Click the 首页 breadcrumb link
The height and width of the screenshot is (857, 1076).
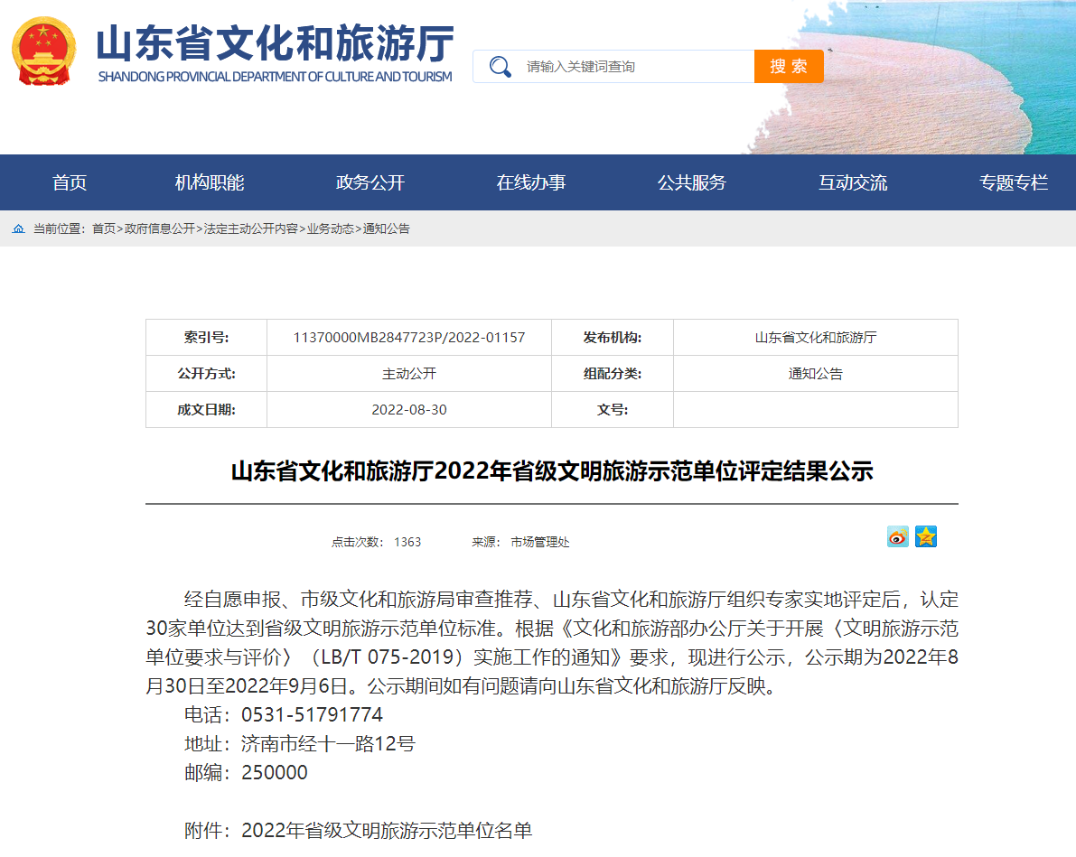pyautogui.click(x=104, y=228)
